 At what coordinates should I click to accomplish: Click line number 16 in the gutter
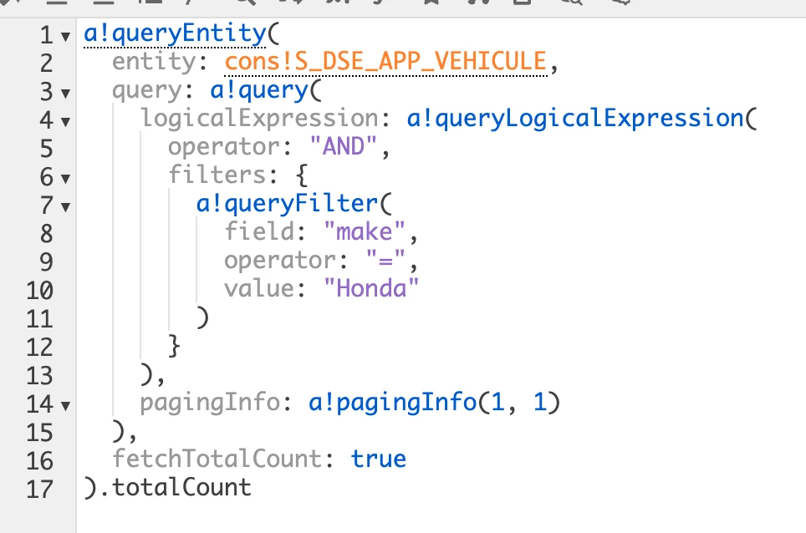tap(39, 461)
